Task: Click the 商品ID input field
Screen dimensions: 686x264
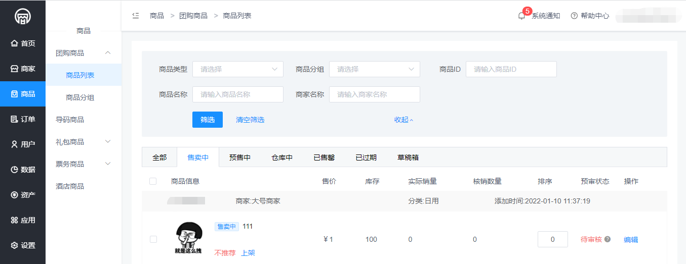Action: (511, 69)
